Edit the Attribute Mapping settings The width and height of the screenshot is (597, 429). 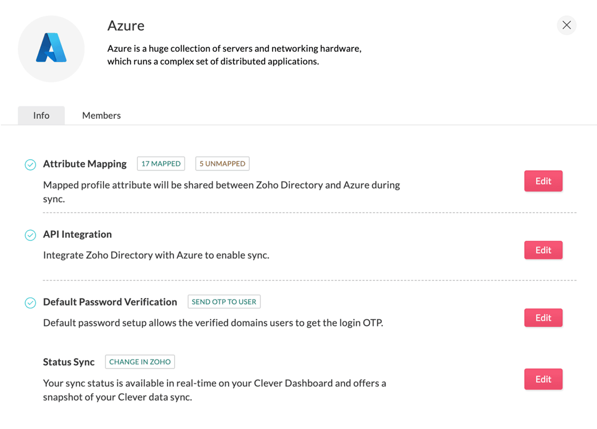pyautogui.click(x=543, y=181)
